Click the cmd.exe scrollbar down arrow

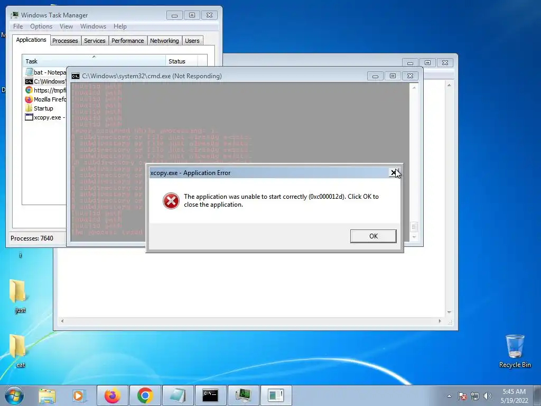click(414, 237)
